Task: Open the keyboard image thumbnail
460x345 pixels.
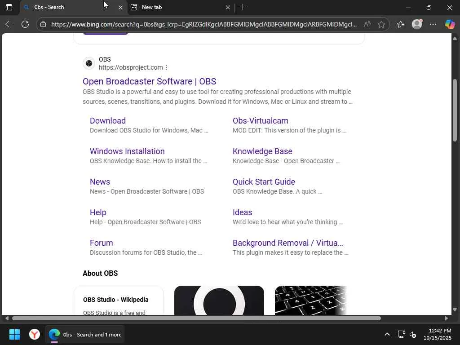Action: (x=311, y=301)
